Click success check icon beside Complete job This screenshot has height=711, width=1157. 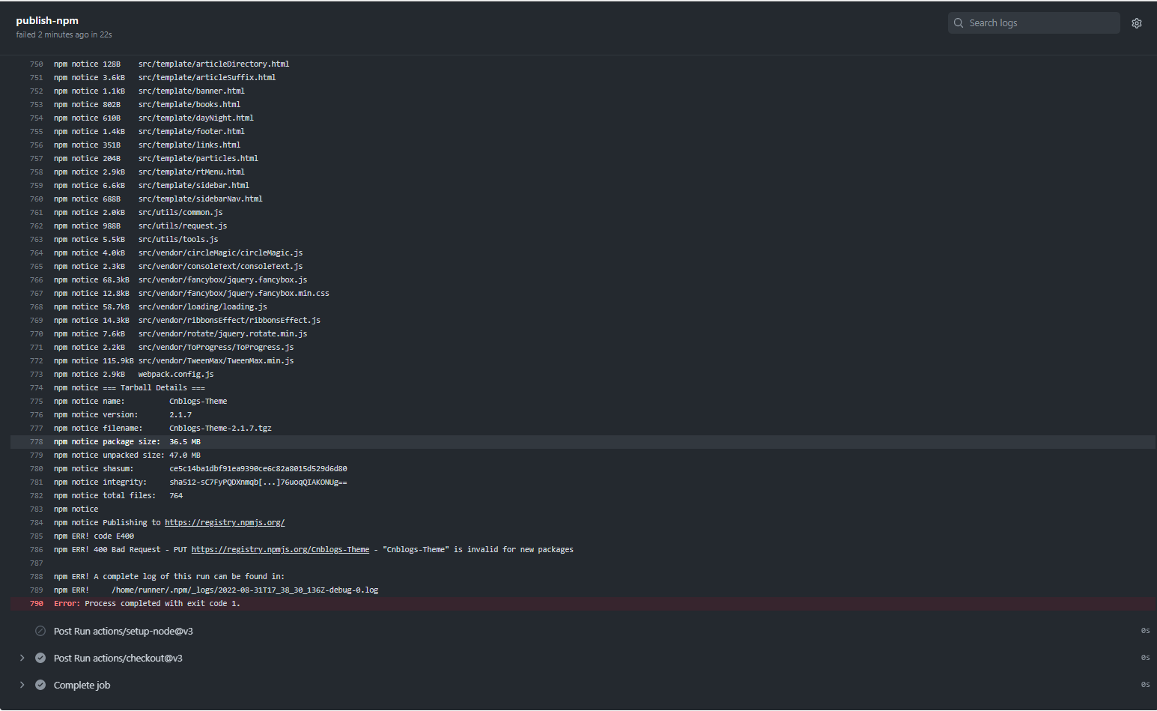[40, 685]
